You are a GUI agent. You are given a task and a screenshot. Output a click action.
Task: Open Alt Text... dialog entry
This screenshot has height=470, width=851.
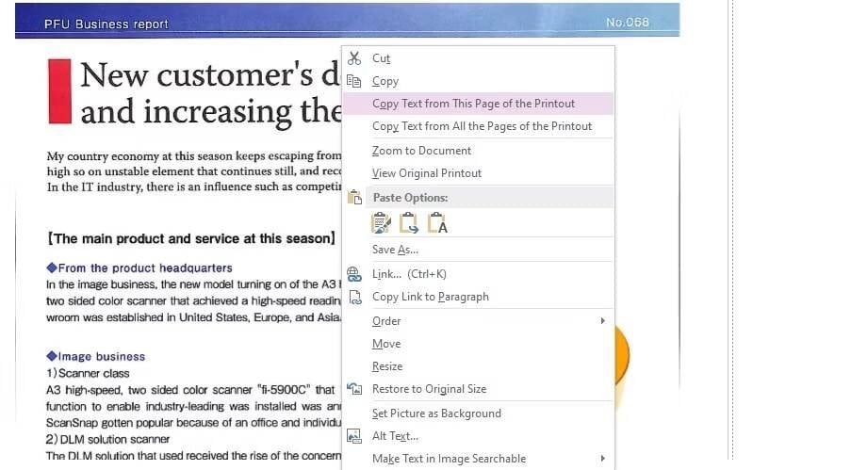(x=478, y=436)
